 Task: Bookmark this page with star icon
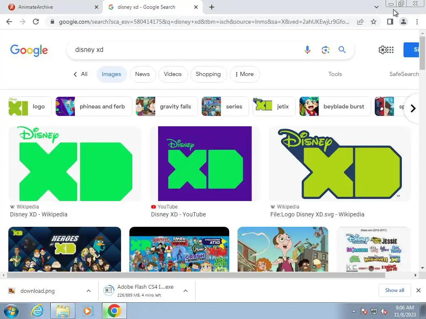point(374,22)
